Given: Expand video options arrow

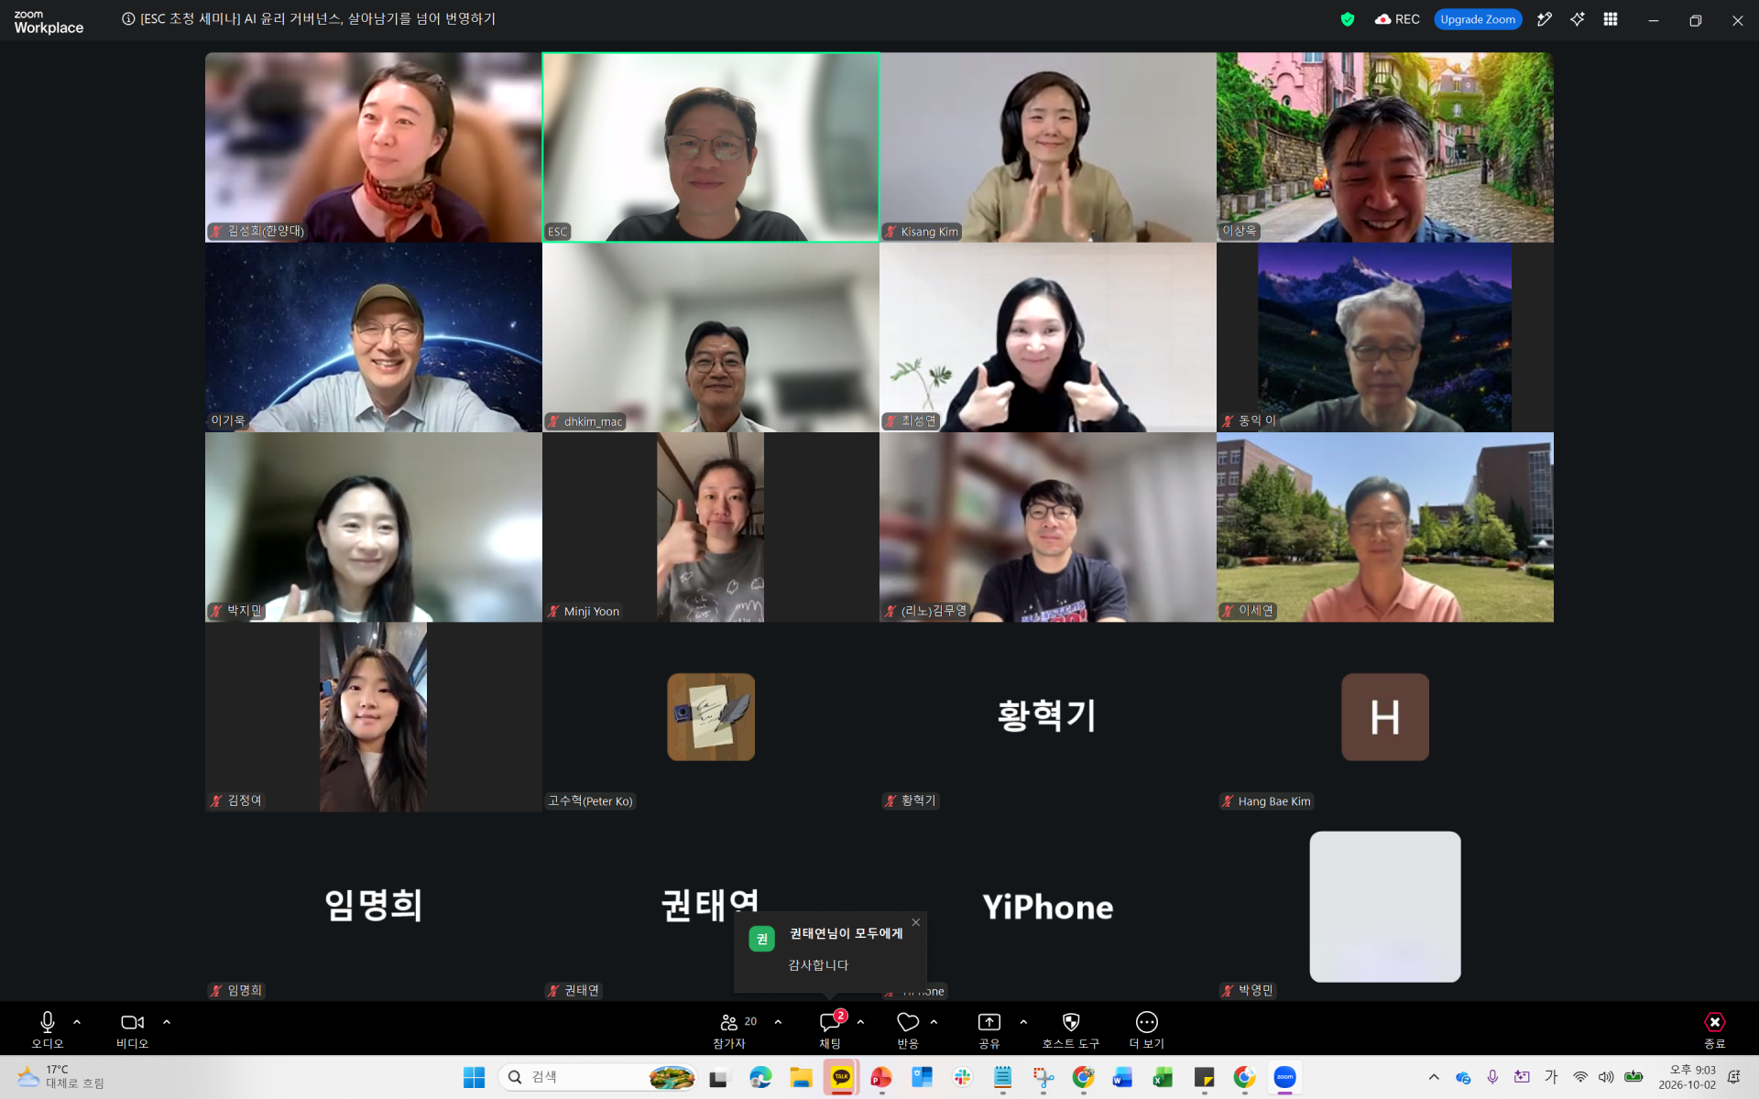Looking at the screenshot, I should click(x=167, y=1022).
